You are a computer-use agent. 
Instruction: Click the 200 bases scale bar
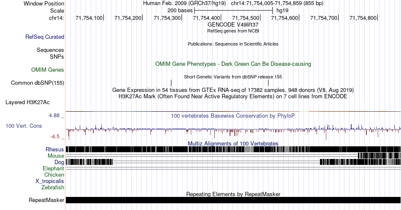(x=233, y=11)
